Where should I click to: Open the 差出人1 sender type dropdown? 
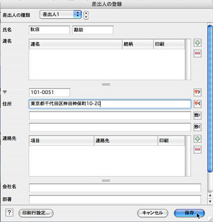[x=60, y=14]
